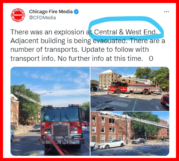
Task: Click the blue verified checkmark badge
Action: 76,12
